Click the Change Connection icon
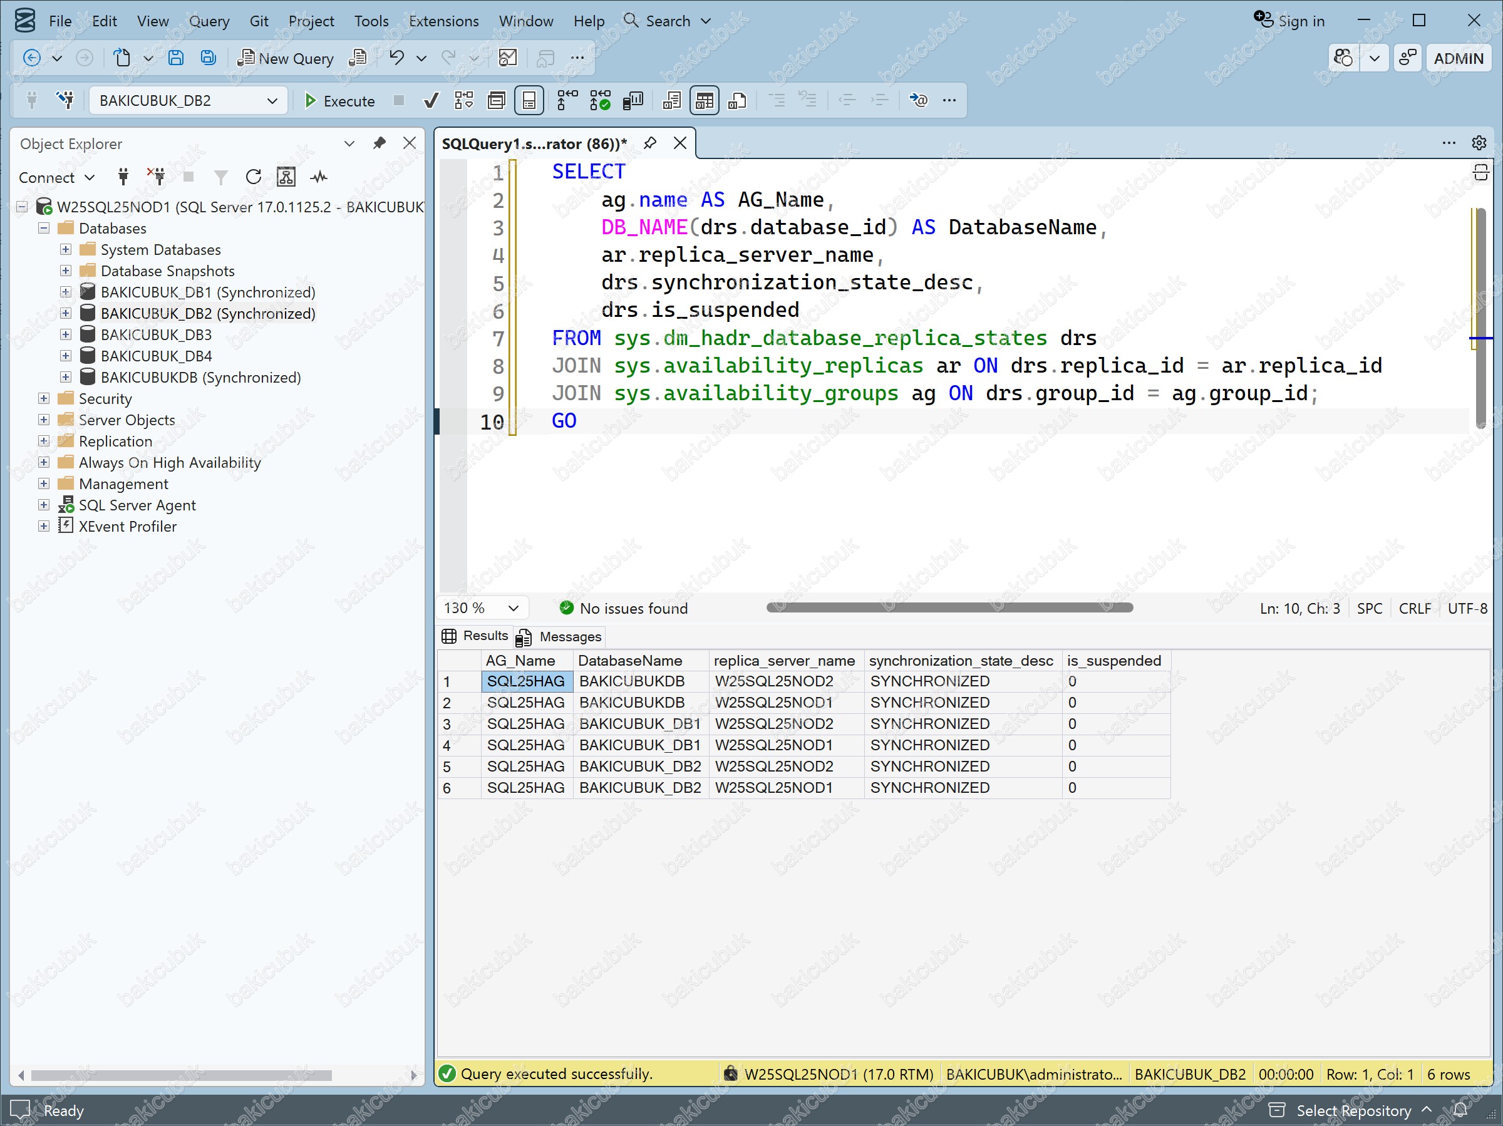The image size is (1503, 1126). pyautogui.click(x=65, y=101)
